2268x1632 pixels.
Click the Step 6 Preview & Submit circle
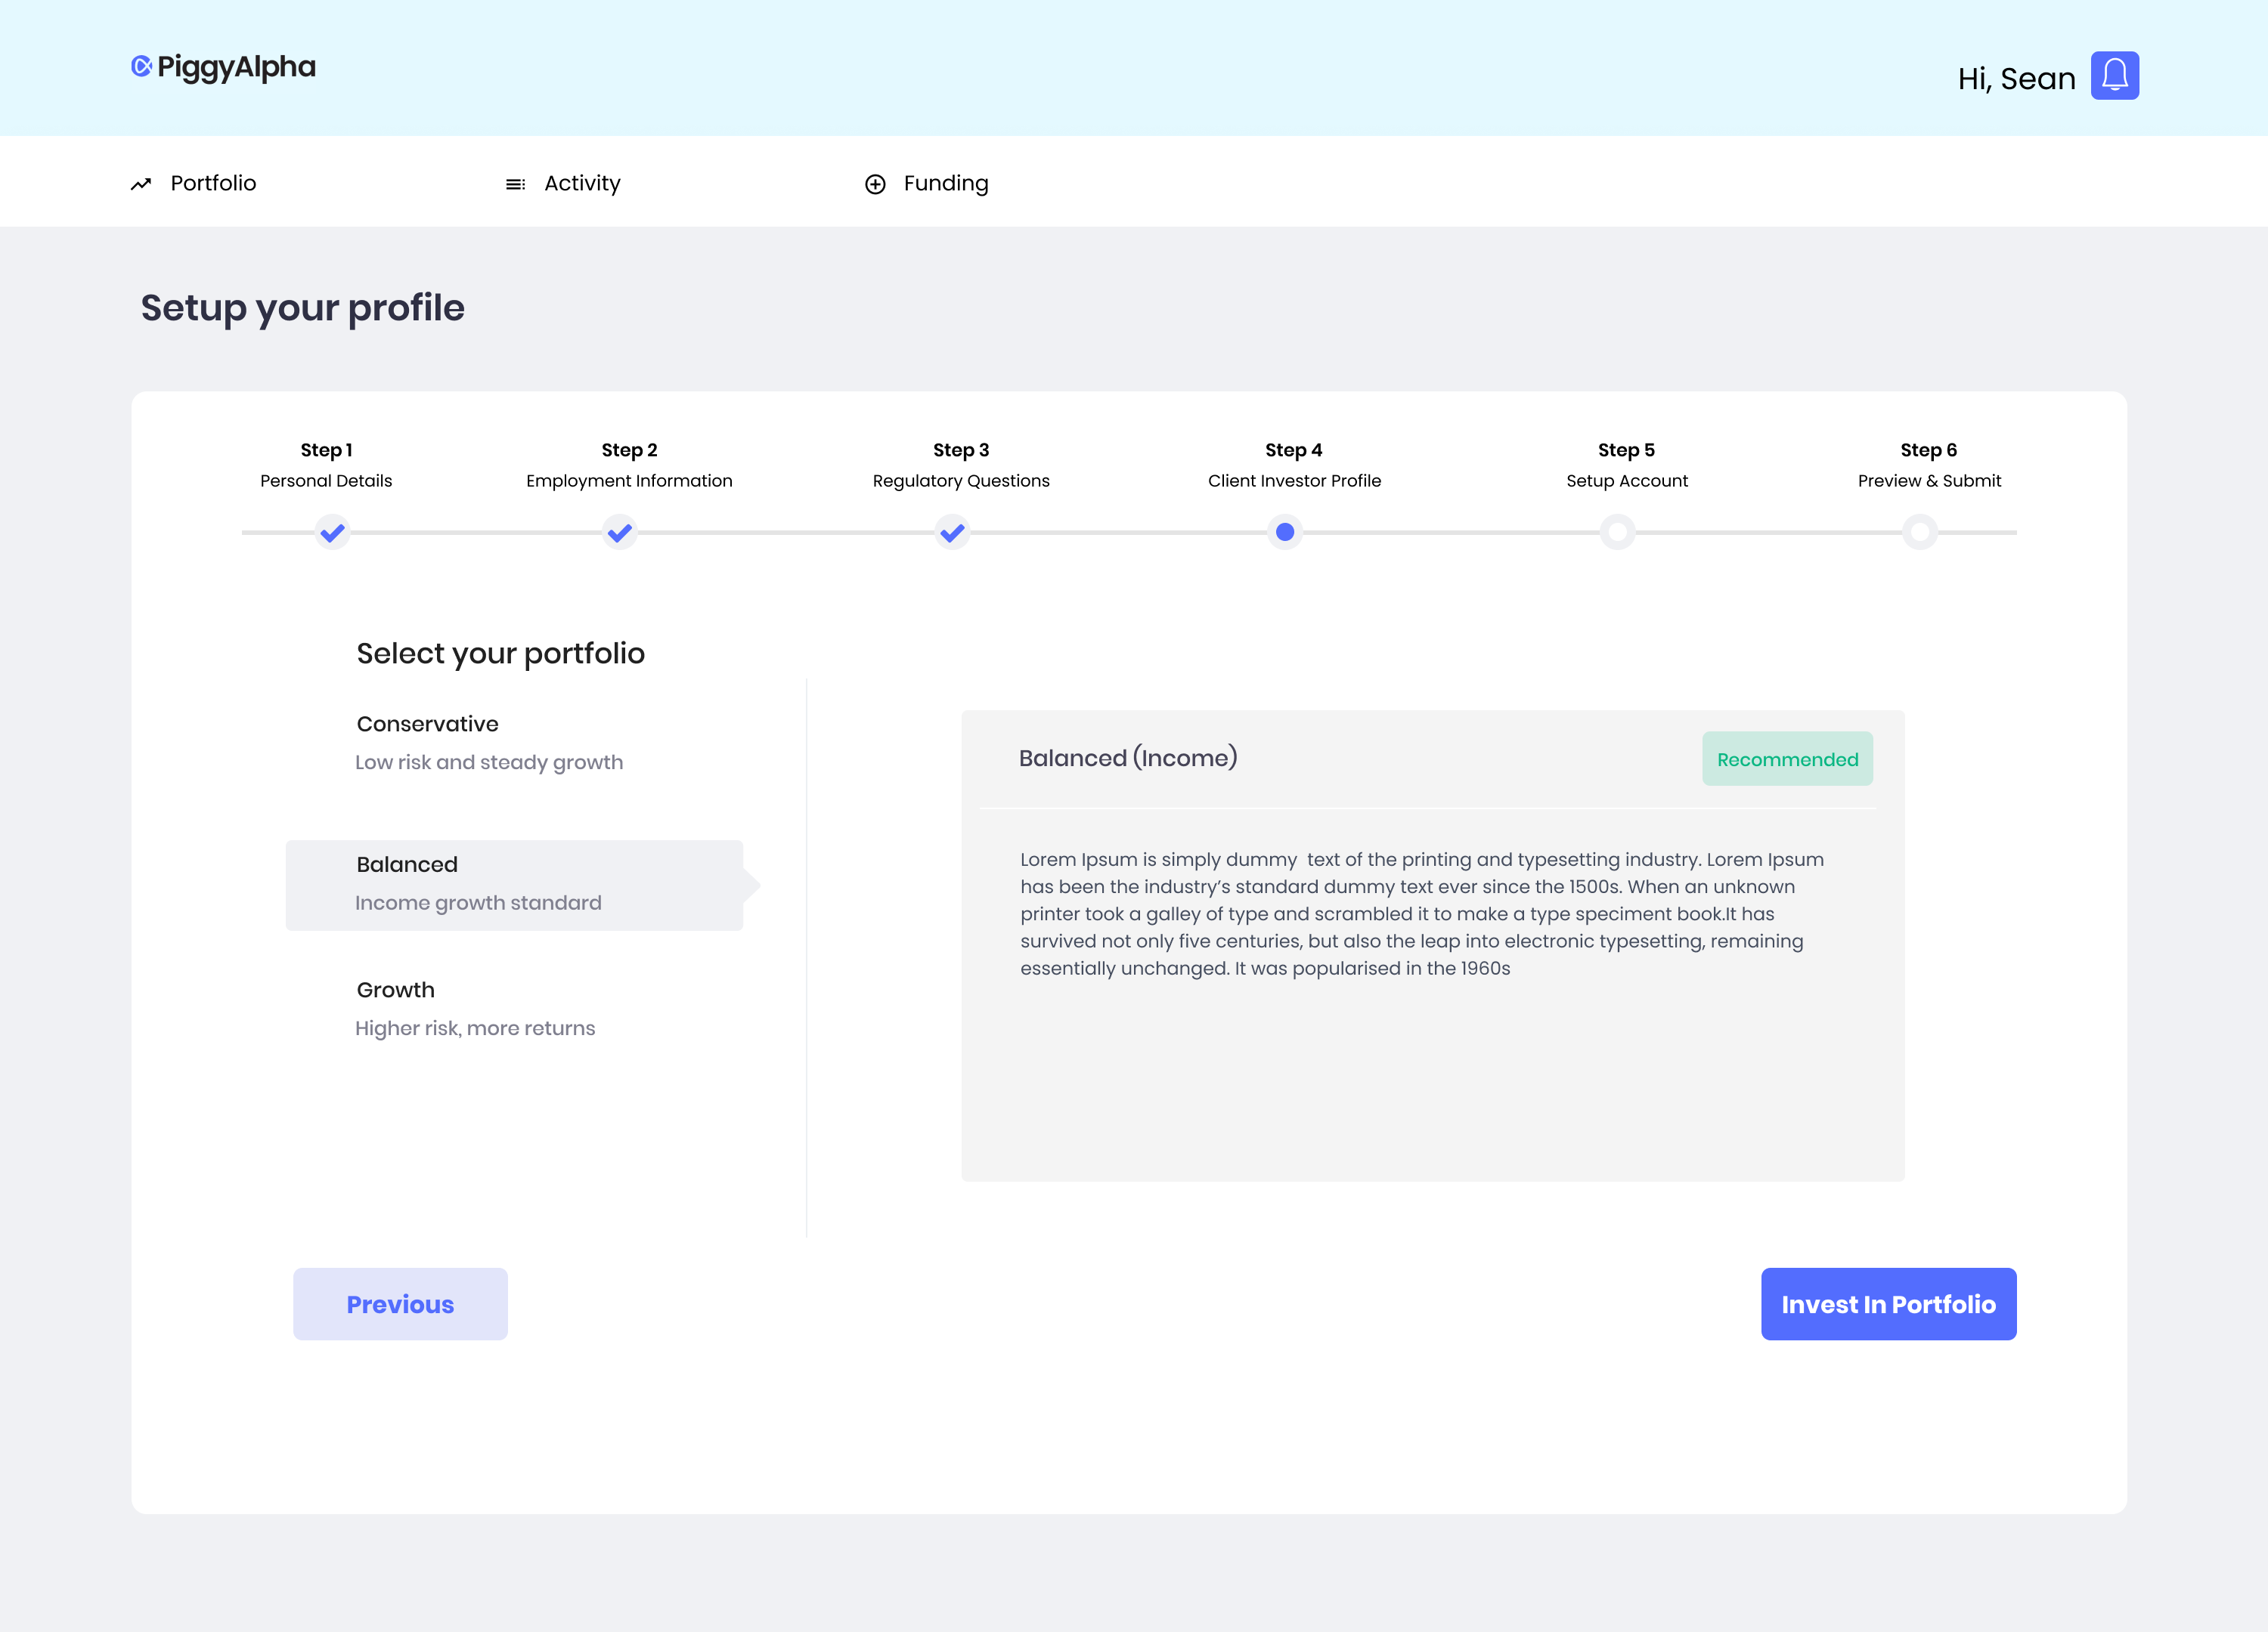pyautogui.click(x=1919, y=533)
